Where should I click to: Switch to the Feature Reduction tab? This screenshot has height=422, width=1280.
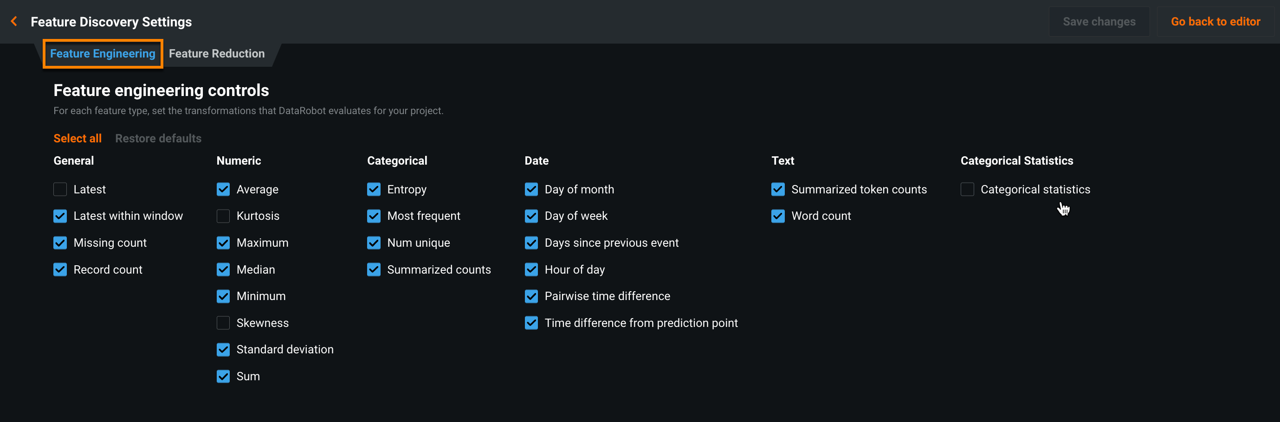(x=217, y=54)
